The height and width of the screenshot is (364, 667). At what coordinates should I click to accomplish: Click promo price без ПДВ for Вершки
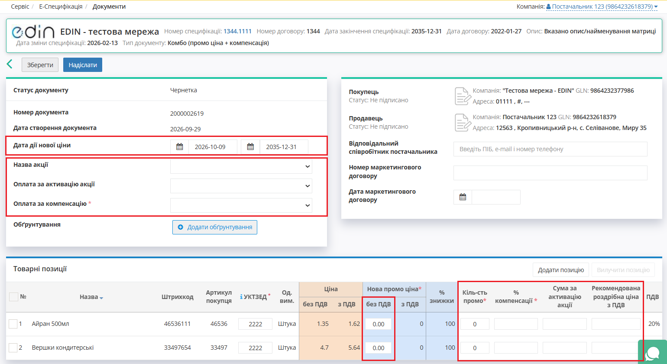(x=378, y=348)
